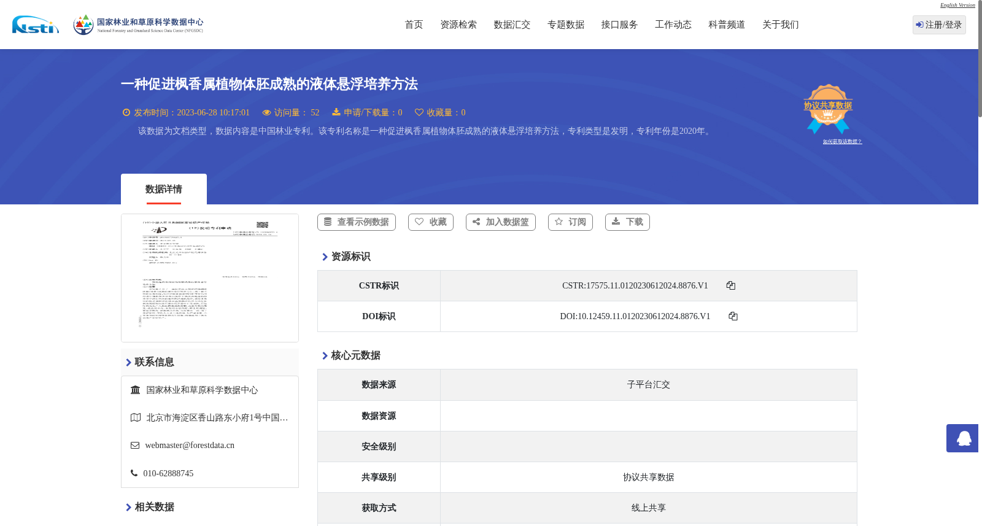Image resolution: width=982 pixels, height=526 pixels.
Task: Open the patent document preview thumbnail
Action: (210, 278)
